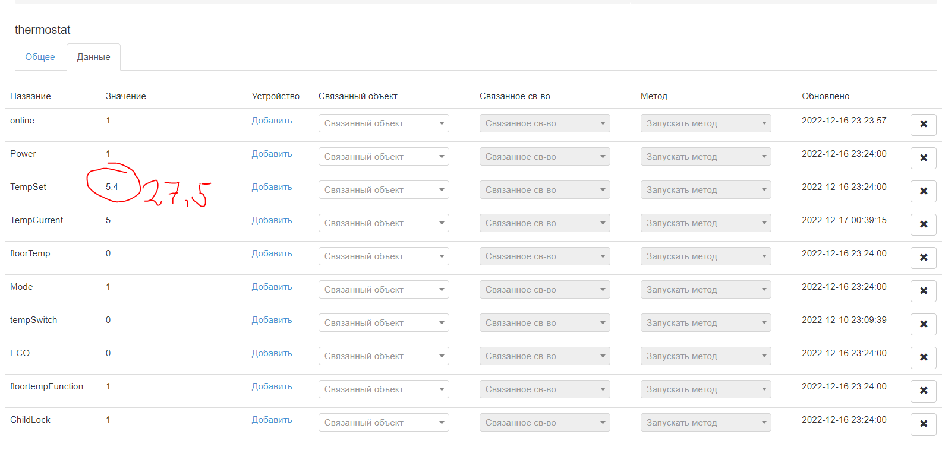
Task: Open method dropdown for floortempFunction
Action: pyautogui.click(x=705, y=389)
